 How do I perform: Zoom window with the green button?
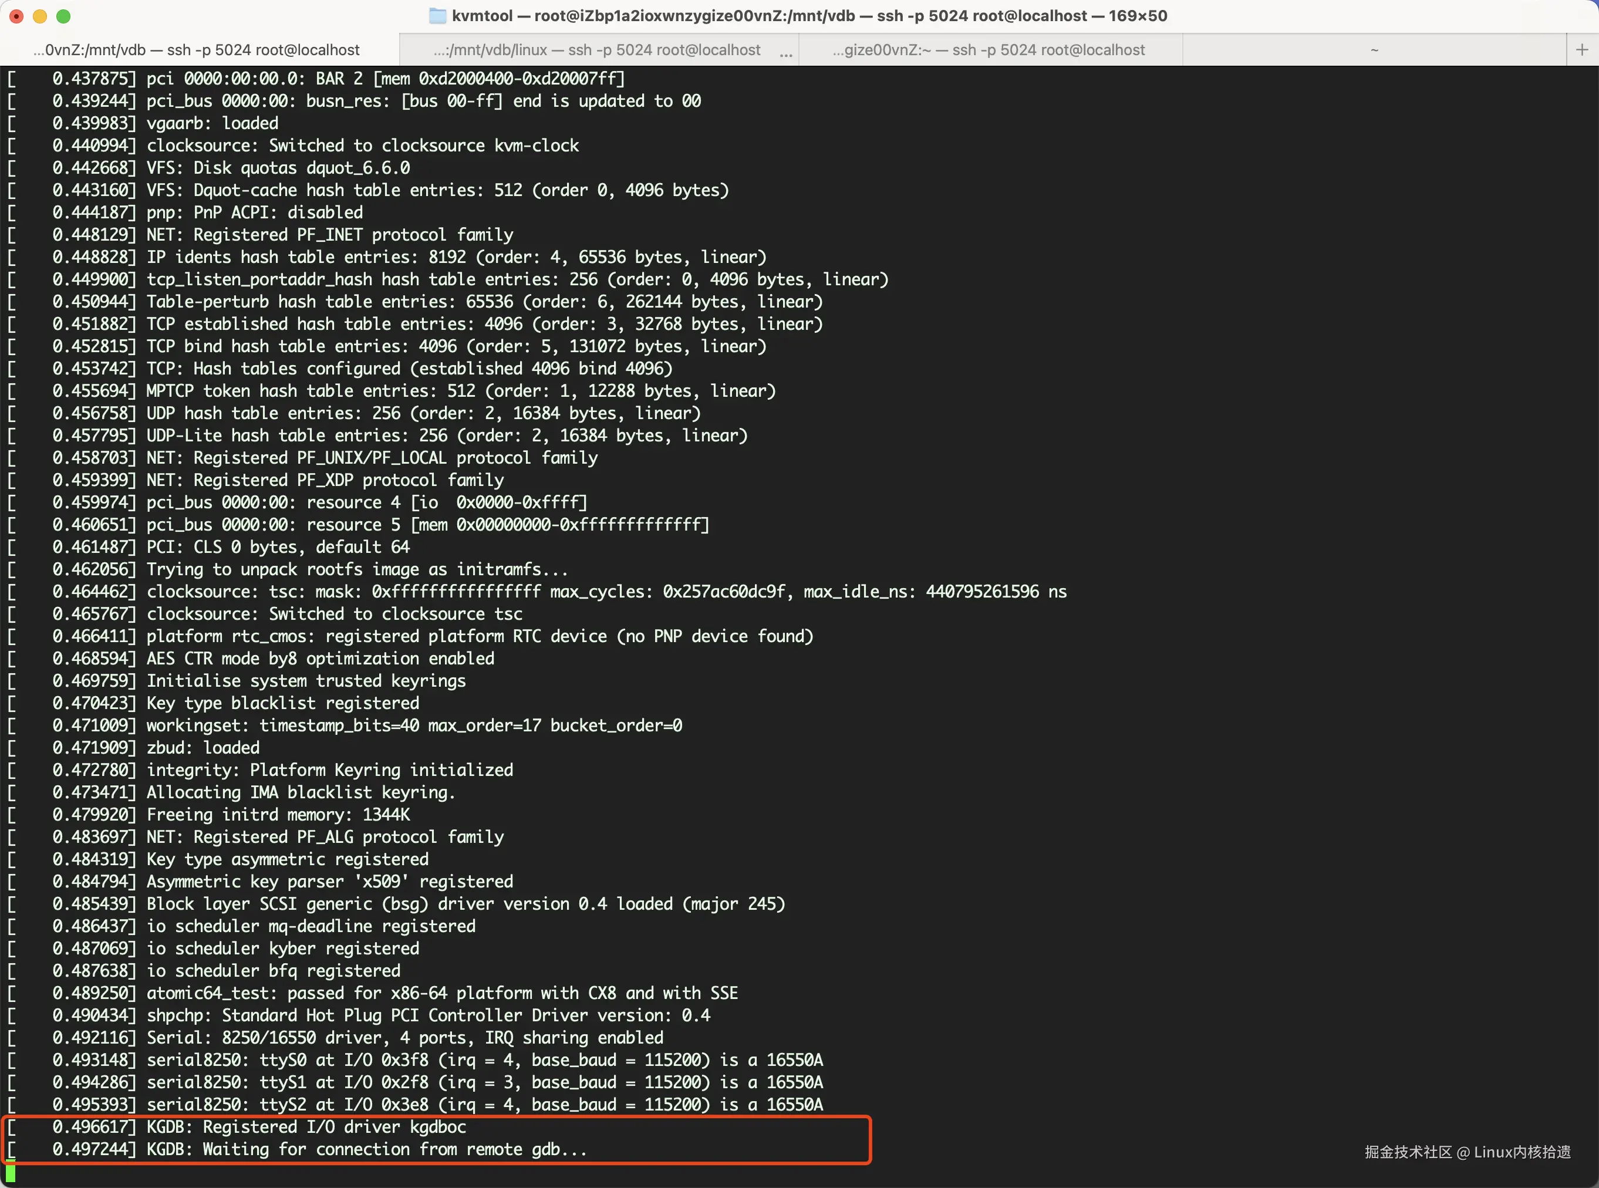pos(64,16)
